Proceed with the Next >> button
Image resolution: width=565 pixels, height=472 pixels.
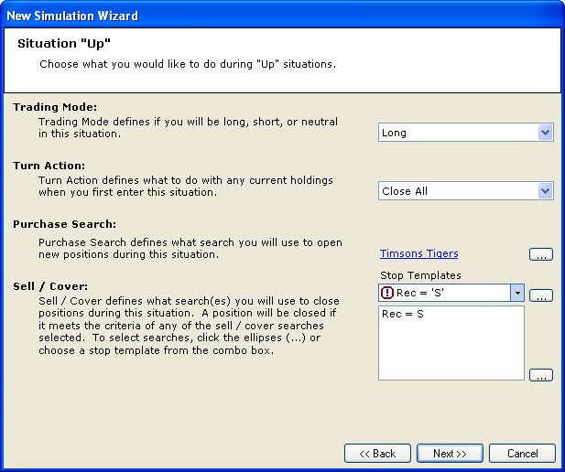pos(450,454)
